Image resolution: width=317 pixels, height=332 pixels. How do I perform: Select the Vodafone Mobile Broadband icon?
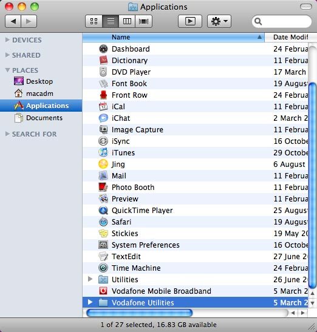(103, 291)
